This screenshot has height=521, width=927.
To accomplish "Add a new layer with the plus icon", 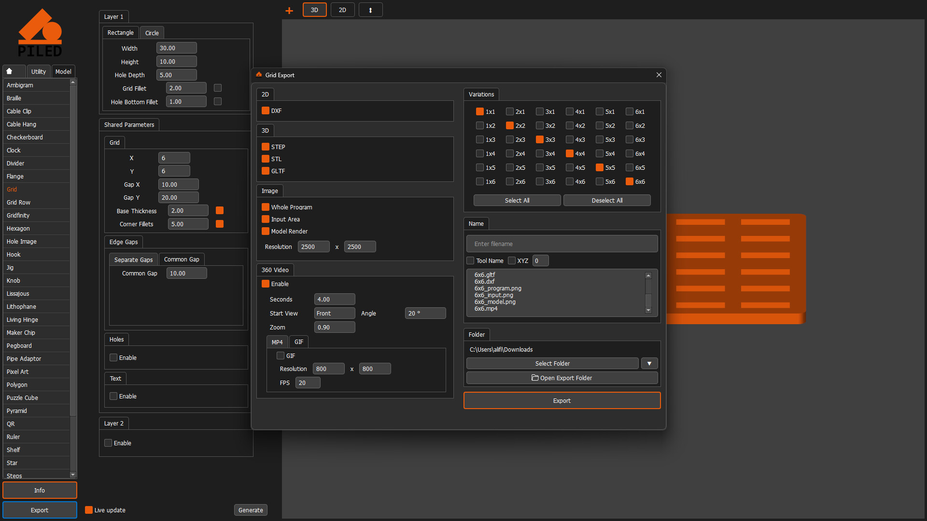I will tap(289, 10).
